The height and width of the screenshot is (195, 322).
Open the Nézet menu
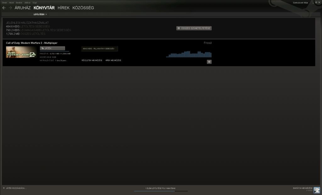[x=11, y=3]
